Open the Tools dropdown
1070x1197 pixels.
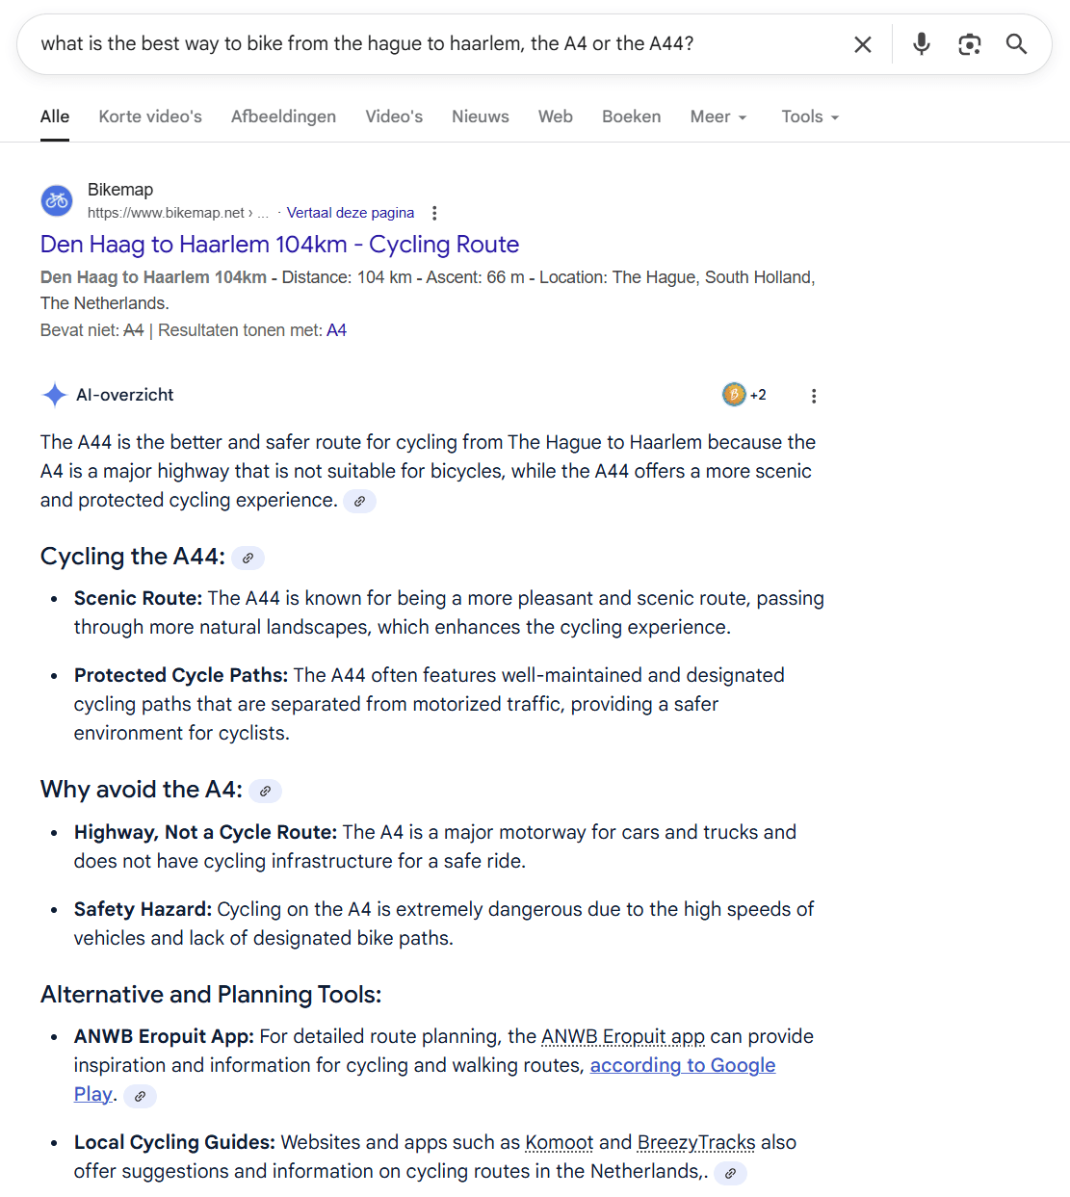[810, 117]
